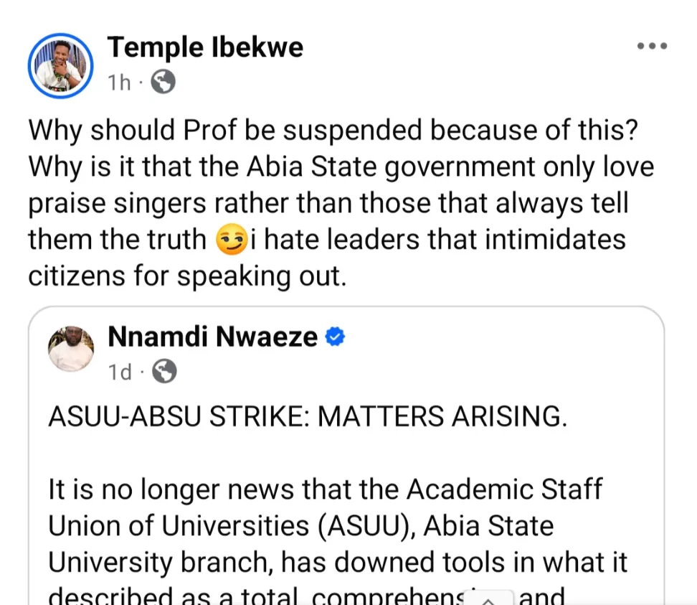Click the ASUU-ABSU STRIKE: MATTERS ARISING heading
Image resolution: width=697 pixels, height=605 pixels.
(x=308, y=417)
